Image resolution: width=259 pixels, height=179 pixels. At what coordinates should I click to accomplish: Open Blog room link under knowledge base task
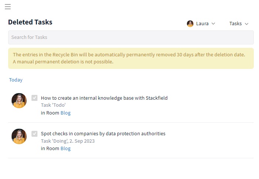coord(65,113)
